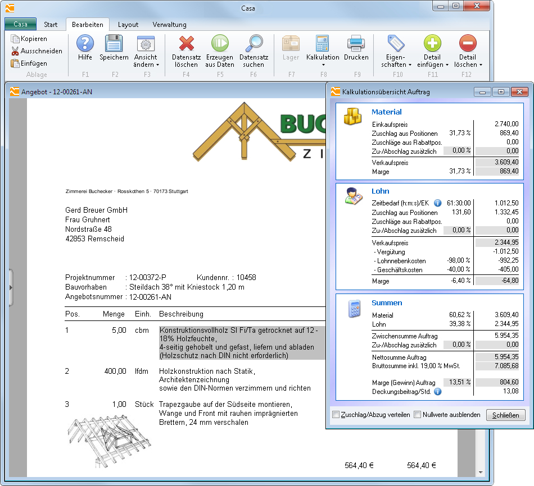Click the Gerd Breuer GmbH address line
The width and height of the screenshot is (534, 486).
(x=96, y=210)
